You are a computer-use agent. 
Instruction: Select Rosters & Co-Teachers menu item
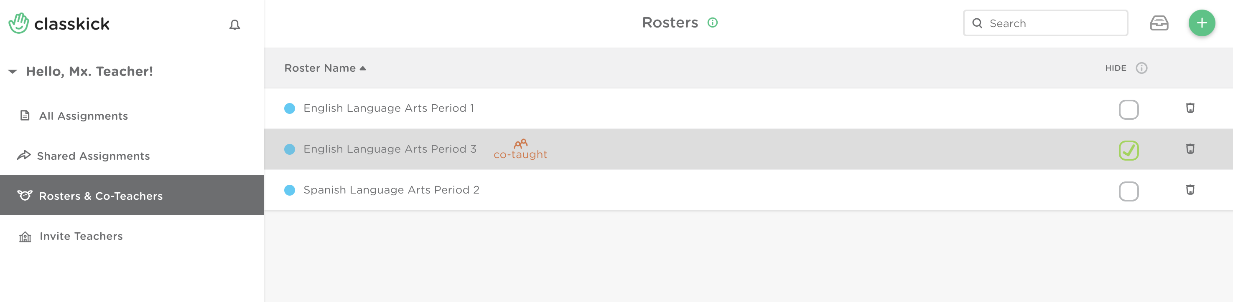(100, 196)
